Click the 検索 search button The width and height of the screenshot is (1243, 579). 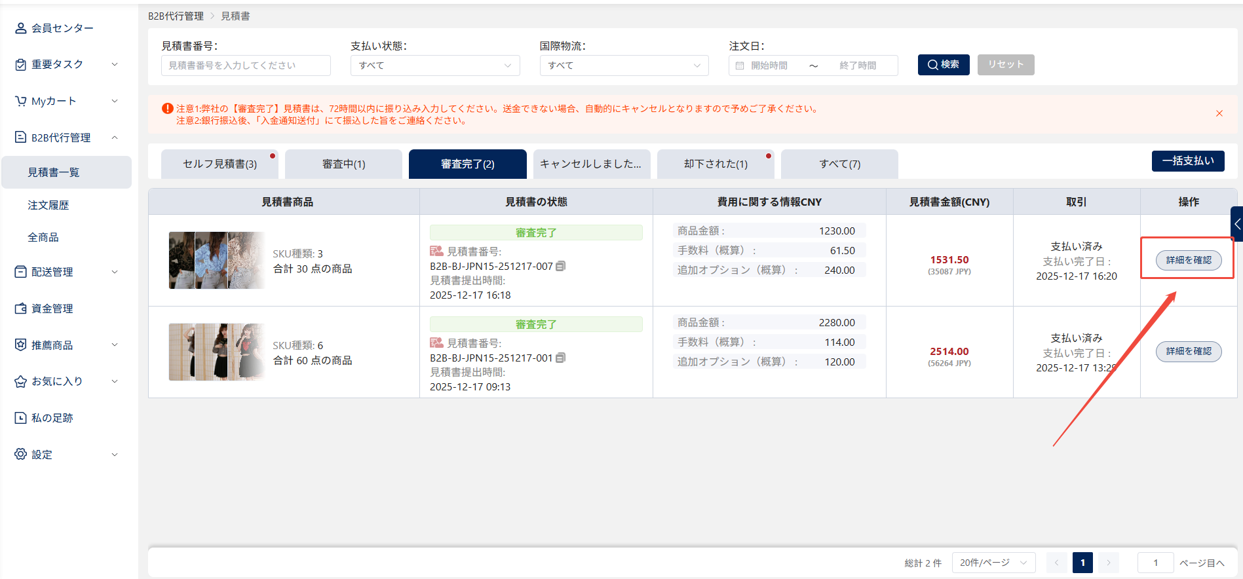944,65
